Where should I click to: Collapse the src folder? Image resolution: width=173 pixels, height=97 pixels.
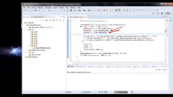28,30
